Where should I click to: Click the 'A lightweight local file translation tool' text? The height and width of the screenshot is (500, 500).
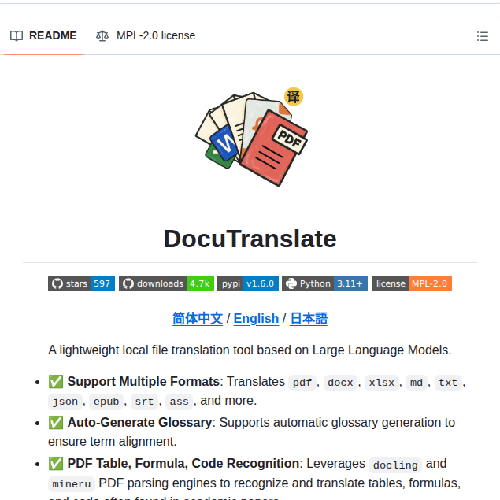coord(250,350)
